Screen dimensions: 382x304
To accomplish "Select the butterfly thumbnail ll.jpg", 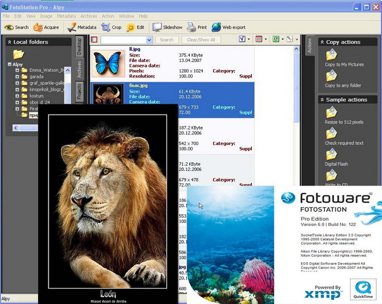I will coord(108,63).
